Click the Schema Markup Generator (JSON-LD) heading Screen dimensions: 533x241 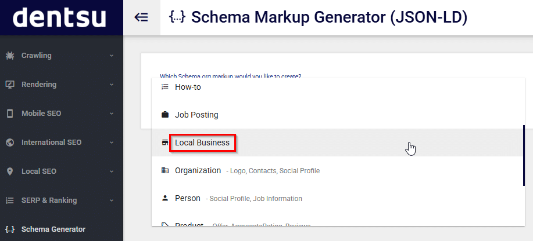329,17
